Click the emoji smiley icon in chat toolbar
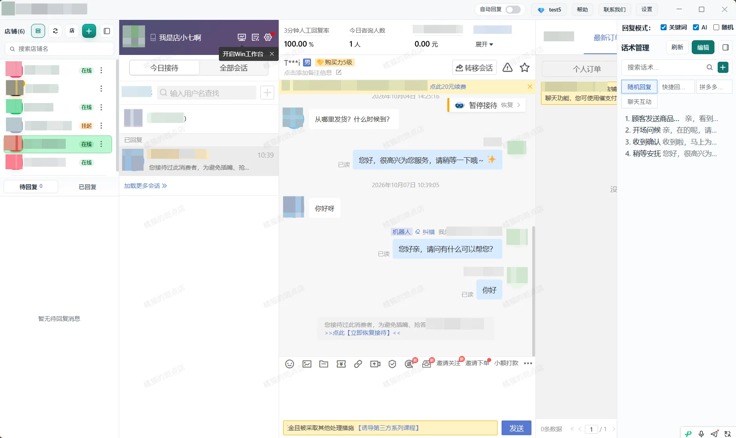Image resolution: width=736 pixels, height=438 pixels. coord(290,364)
